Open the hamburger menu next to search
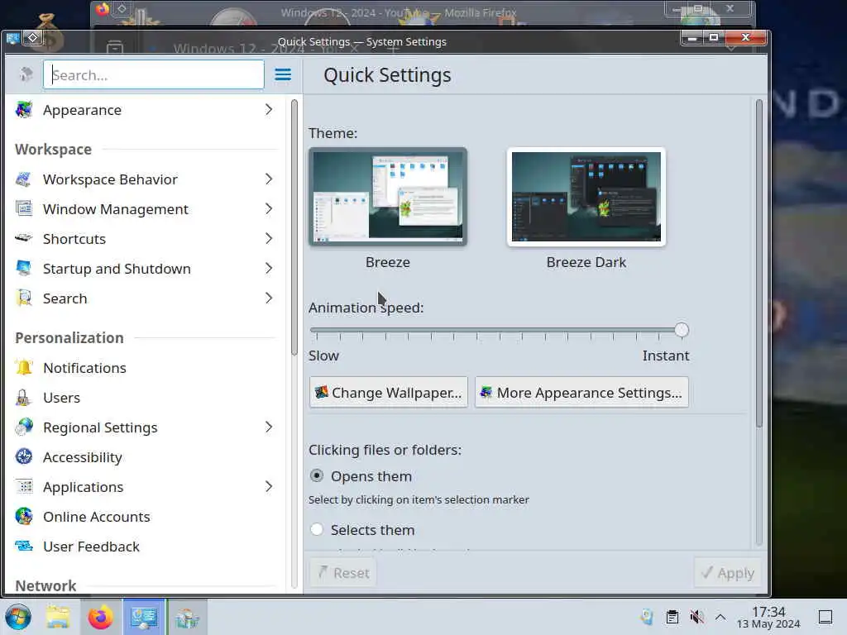The image size is (847, 635). pos(283,74)
